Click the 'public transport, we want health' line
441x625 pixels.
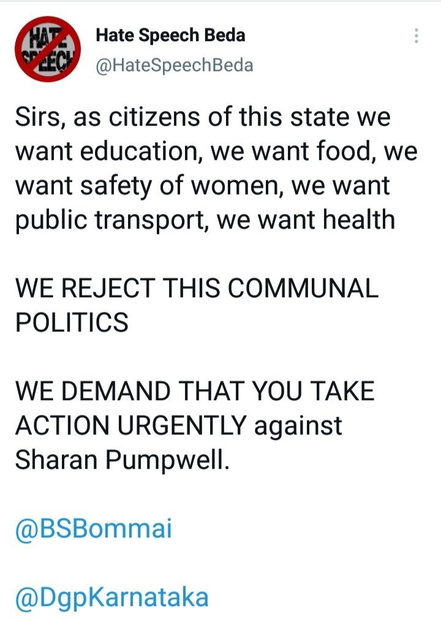click(x=205, y=220)
